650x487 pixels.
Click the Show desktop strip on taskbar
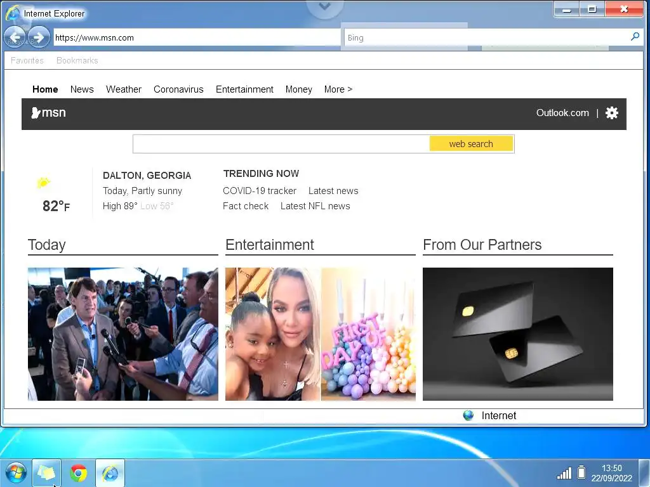pyautogui.click(x=645, y=473)
